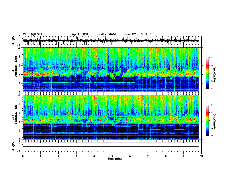Click time axis tick label "8"
The width and height of the screenshot is (227, 175).
point(166,156)
